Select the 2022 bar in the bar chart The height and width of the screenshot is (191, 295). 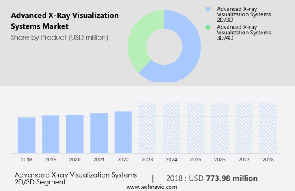click(123, 132)
